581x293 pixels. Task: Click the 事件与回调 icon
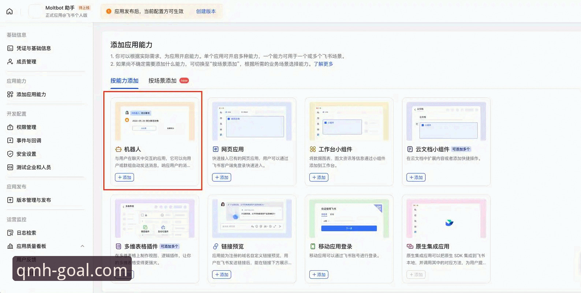[10, 141]
